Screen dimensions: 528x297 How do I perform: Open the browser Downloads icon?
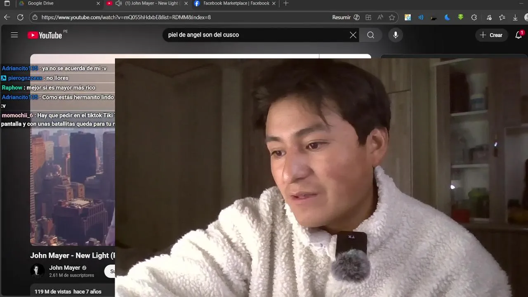click(x=515, y=17)
